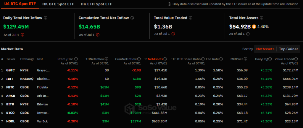The height and width of the screenshot is (128, 303).
Task: Click info icon beside Cumulative Total Net Inflow
Action: 132,18
